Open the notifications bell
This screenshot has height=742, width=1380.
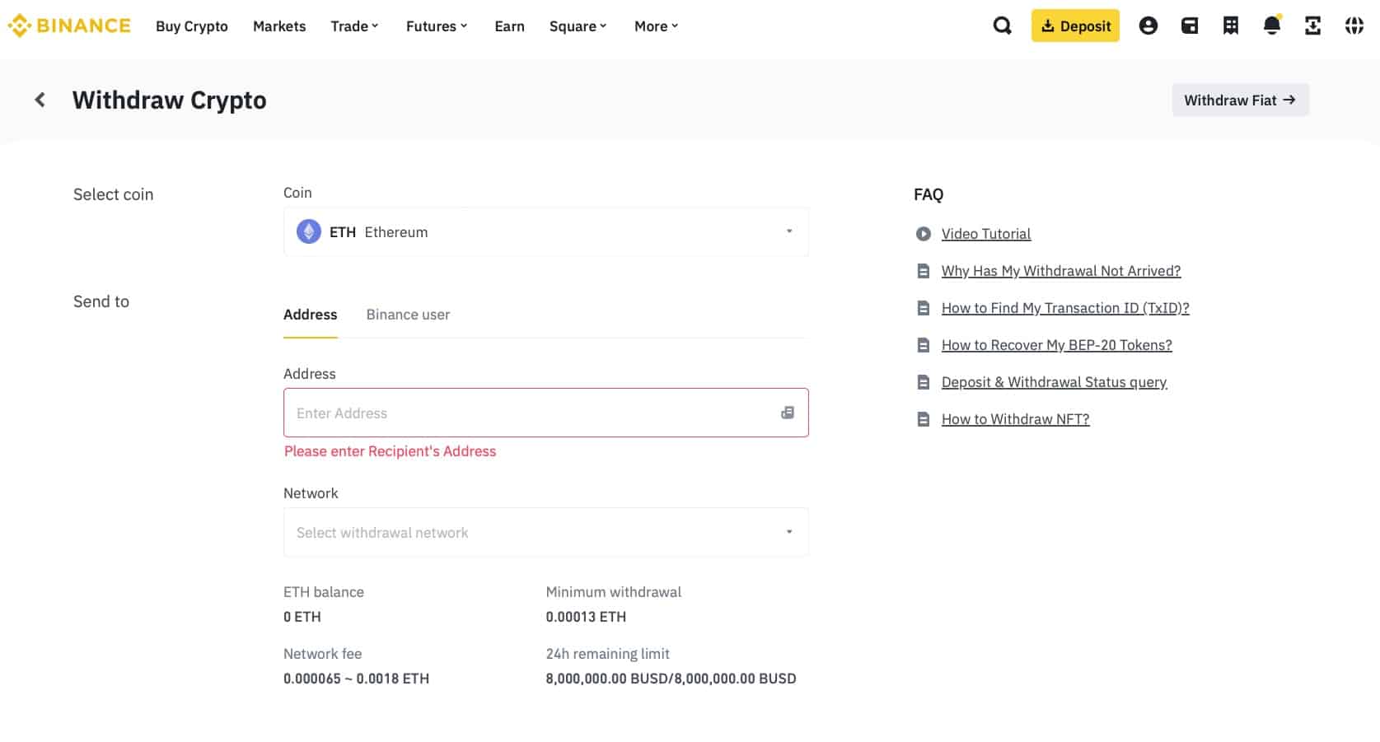tap(1271, 26)
